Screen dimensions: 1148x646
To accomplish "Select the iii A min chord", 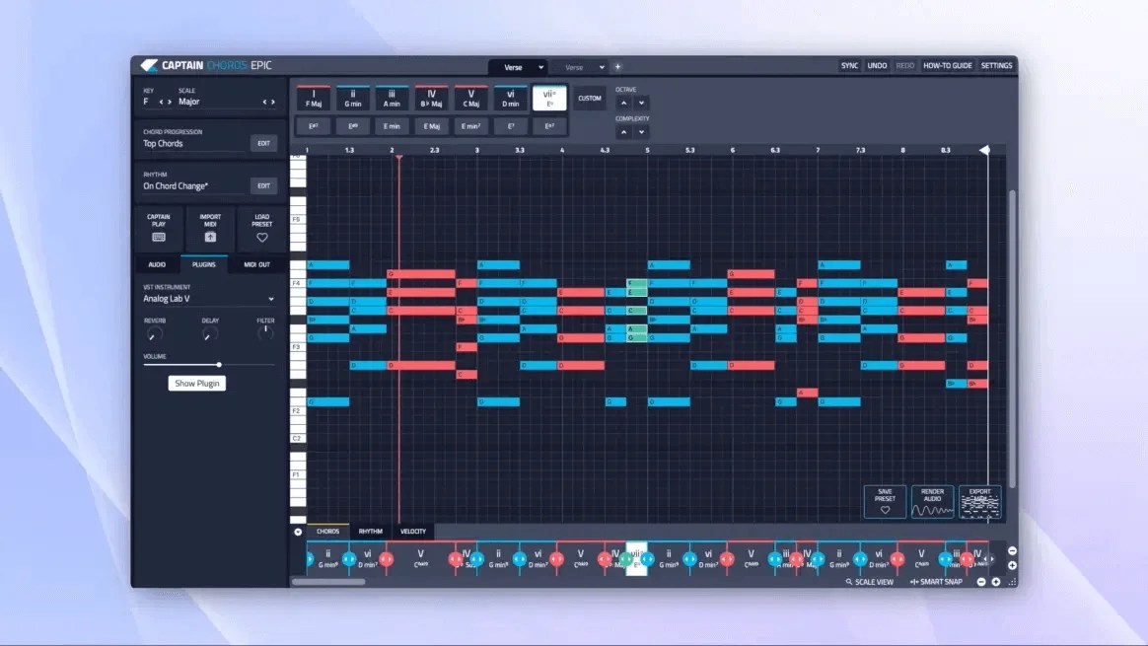I will pyautogui.click(x=392, y=99).
